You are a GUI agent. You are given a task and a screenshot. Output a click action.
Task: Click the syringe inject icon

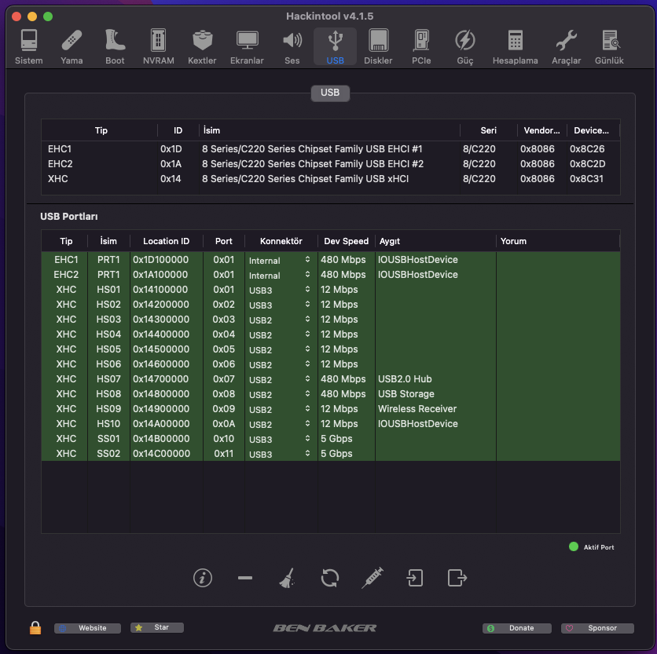(x=373, y=578)
